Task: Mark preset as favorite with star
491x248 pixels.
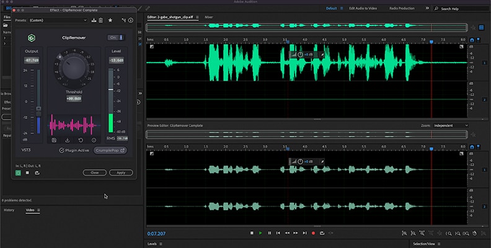Action: pos(110,20)
